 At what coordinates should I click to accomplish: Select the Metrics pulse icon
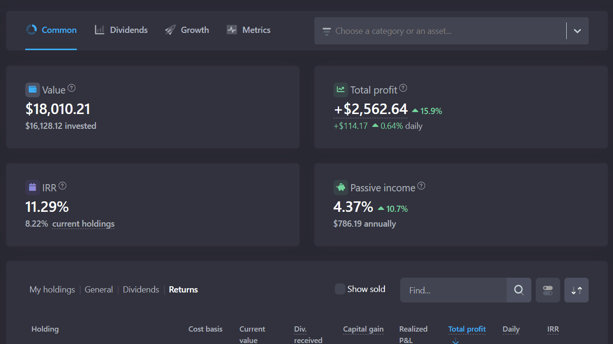(232, 29)
